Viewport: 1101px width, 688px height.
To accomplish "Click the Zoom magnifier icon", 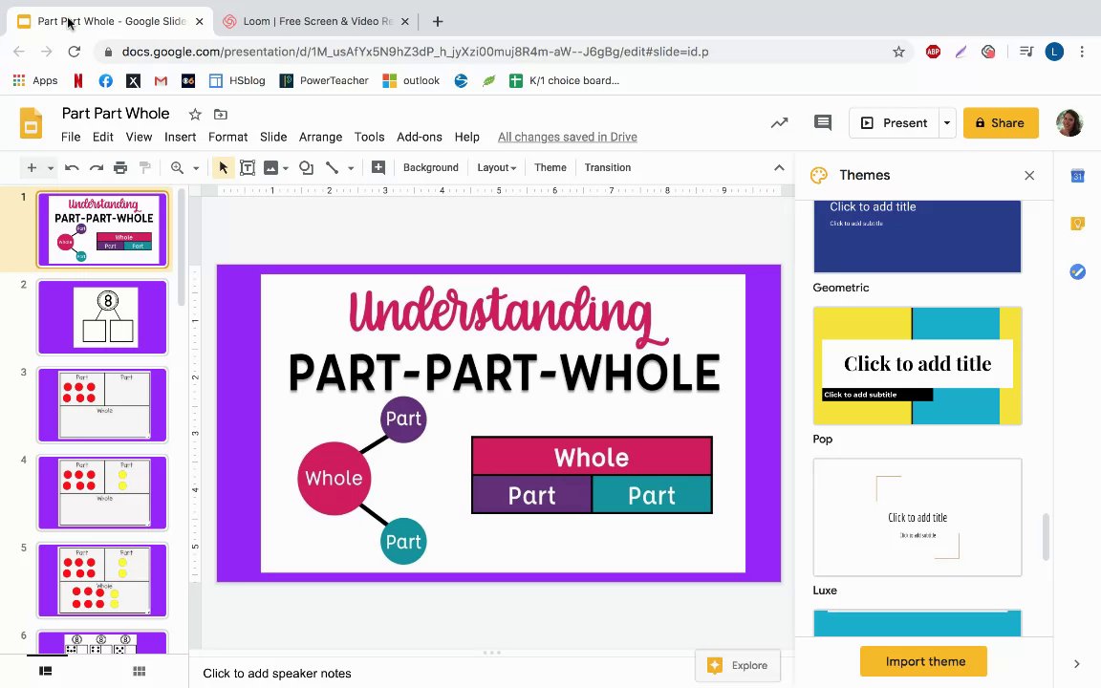I will 177,168.
